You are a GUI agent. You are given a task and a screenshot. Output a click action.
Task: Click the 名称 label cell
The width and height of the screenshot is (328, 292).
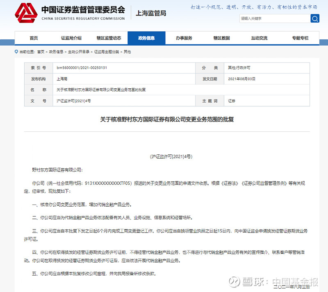pos(39,90)
